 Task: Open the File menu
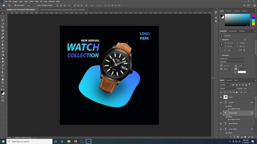(x=6, y=2)
